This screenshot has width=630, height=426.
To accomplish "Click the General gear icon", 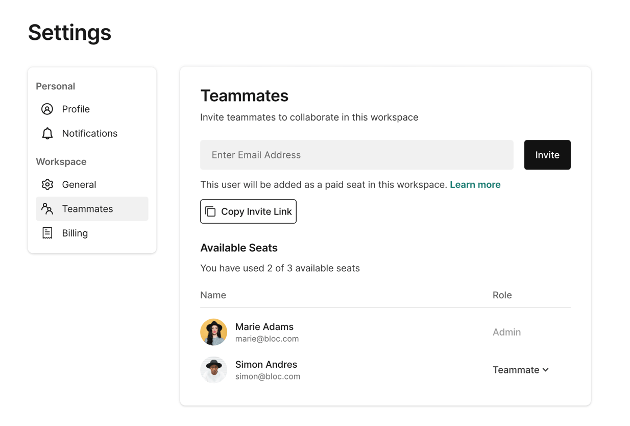I will (47, 184).
